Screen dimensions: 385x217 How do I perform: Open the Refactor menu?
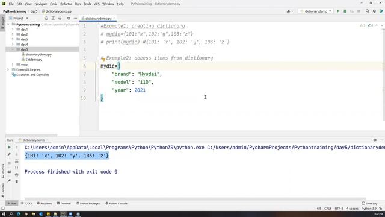pos(66,4)
